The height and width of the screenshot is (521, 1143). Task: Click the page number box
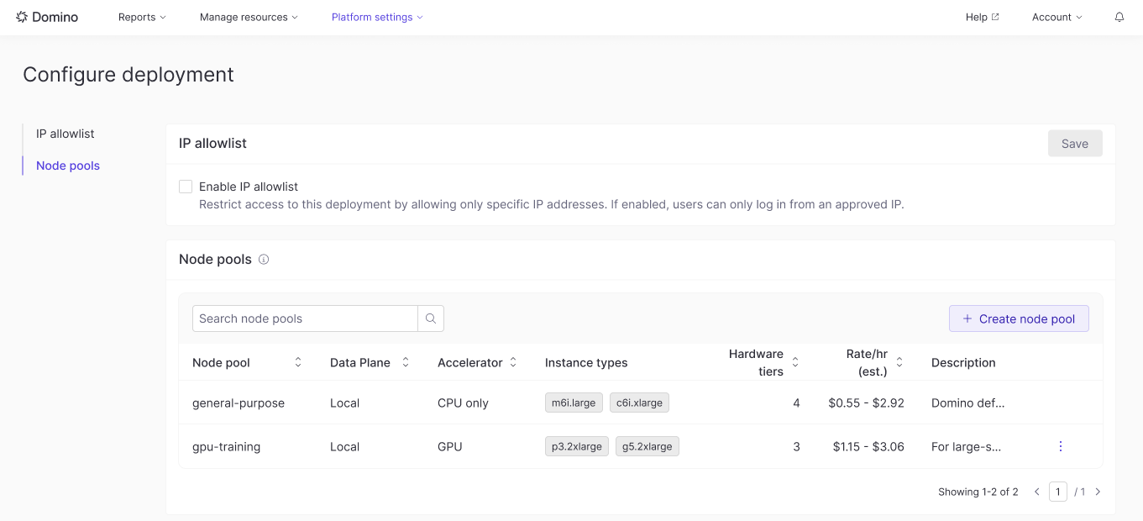pyautogui.click(x=1058, y=492)
